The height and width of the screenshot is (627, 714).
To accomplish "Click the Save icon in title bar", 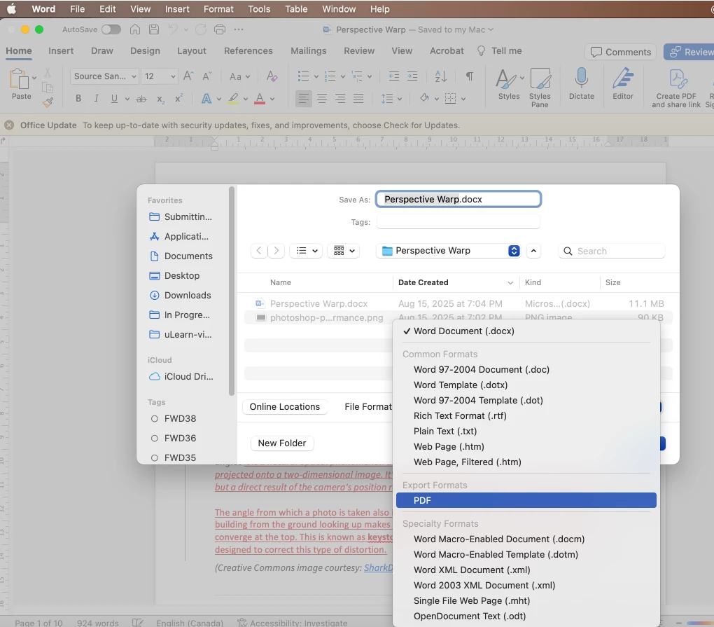I will point(155,29).
